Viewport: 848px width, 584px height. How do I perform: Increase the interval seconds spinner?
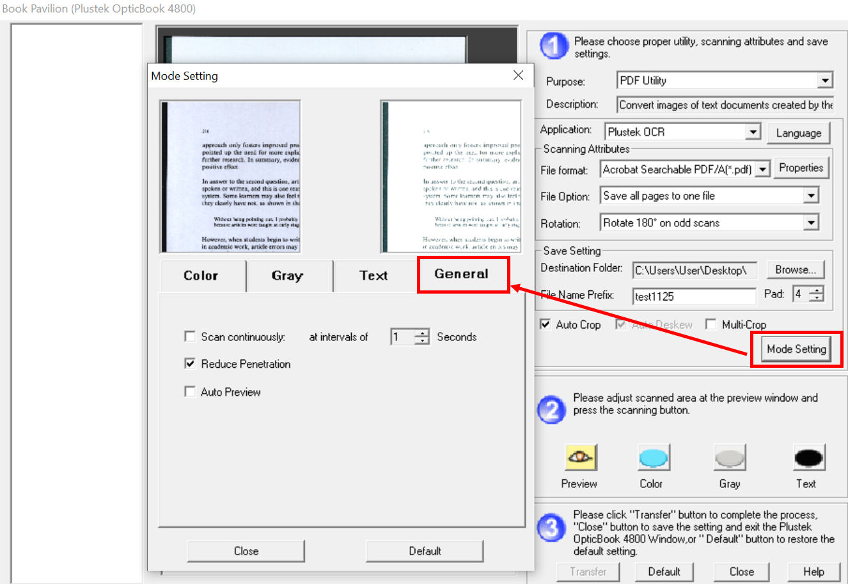(x=422, y=333)
